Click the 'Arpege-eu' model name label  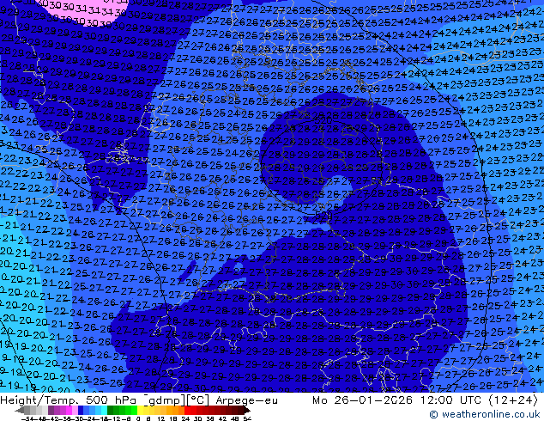coord(246,400)
